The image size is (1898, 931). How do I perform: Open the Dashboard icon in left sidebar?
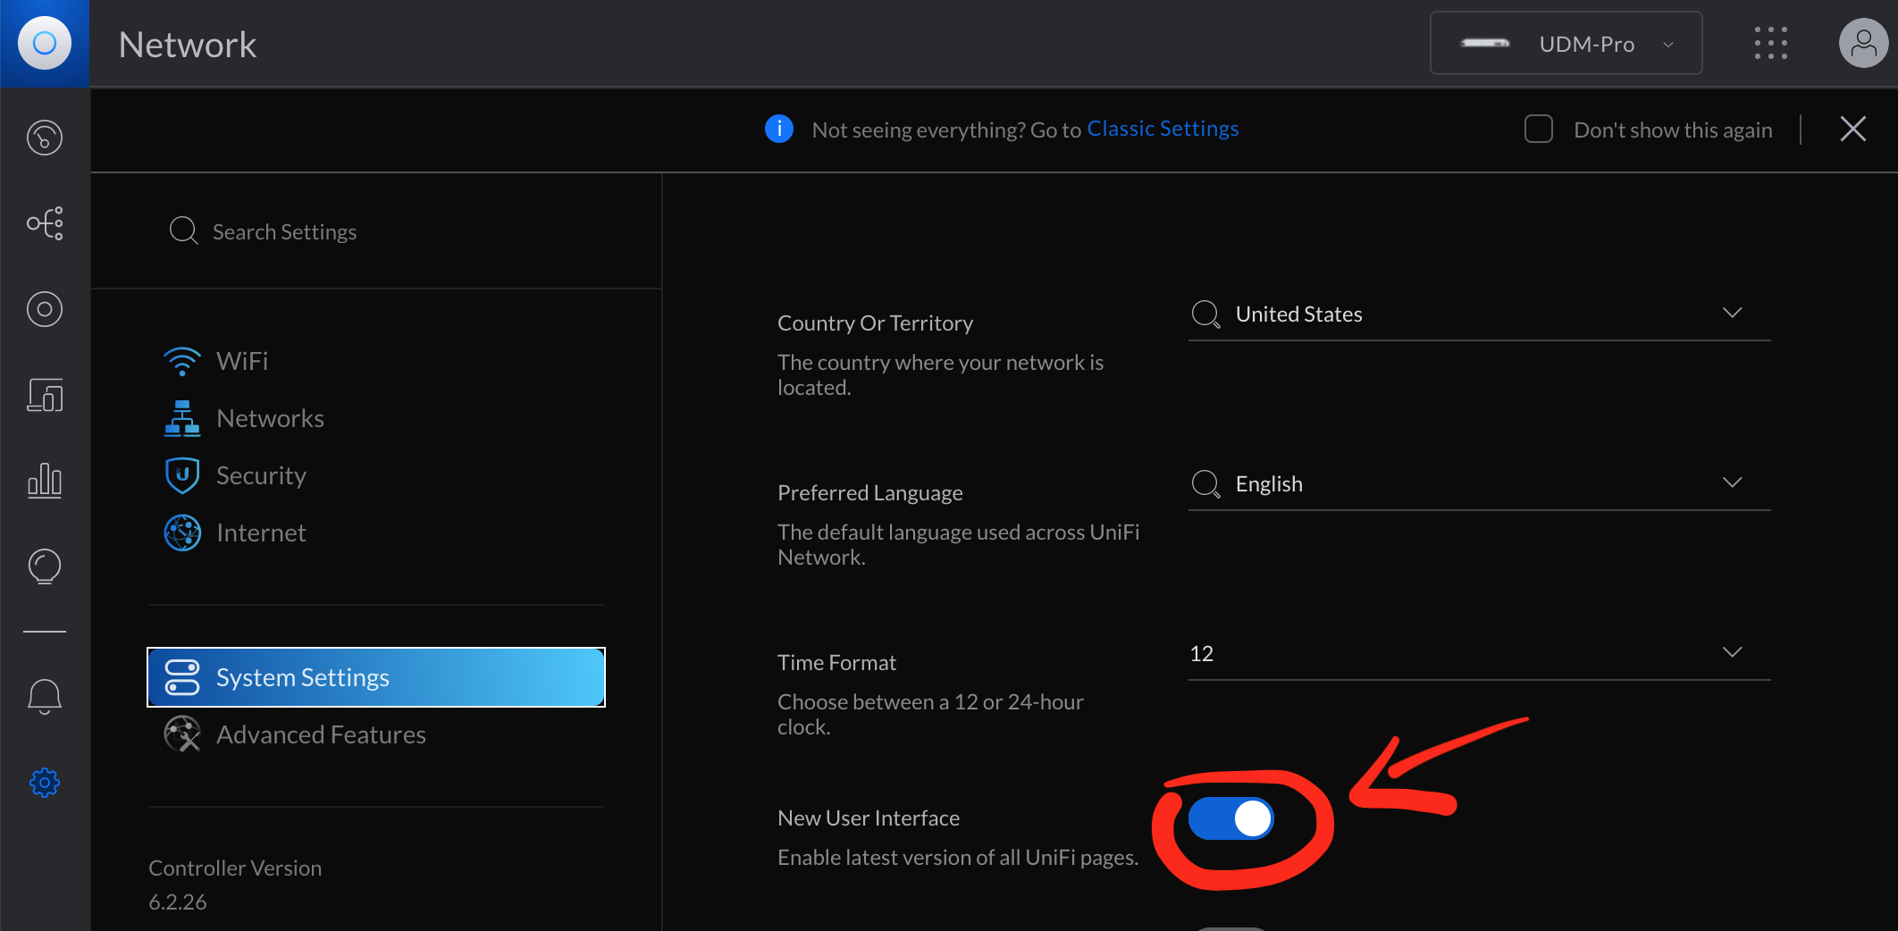point(45,138)
